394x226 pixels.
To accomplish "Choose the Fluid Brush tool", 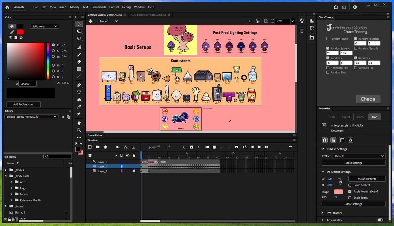I will click(79, 47).
